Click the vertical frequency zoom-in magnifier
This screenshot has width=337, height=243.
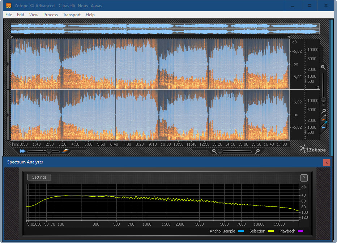pos(323,68)
